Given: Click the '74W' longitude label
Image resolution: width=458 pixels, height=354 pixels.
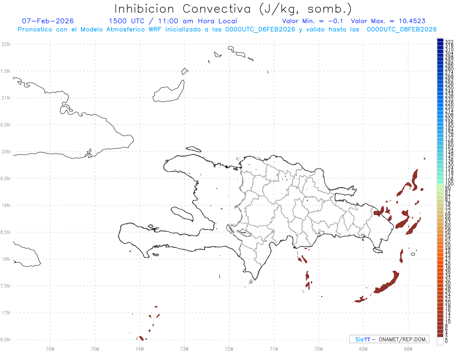Looking at the screenshot, I should tap(139, 349).
